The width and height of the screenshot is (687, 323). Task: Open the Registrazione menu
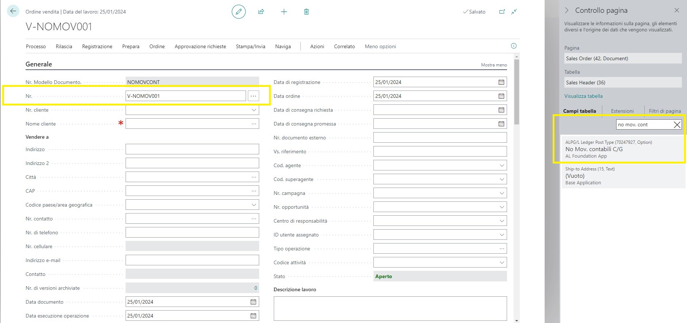click(97, 46)
